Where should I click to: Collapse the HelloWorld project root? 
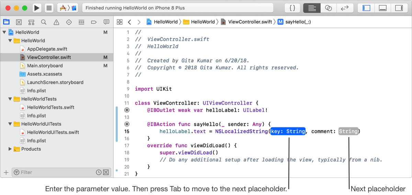pos(4,32)
